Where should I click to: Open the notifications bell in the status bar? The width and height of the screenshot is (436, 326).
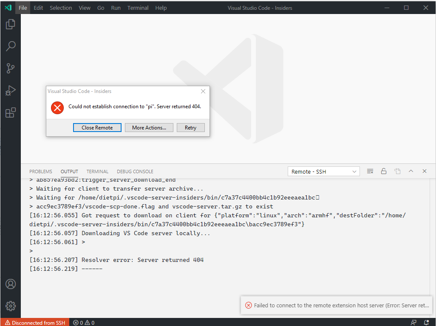427,323
